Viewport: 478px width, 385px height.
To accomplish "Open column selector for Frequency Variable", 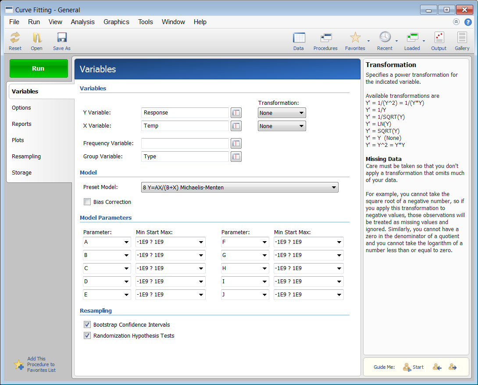I will tap(236, 143).
